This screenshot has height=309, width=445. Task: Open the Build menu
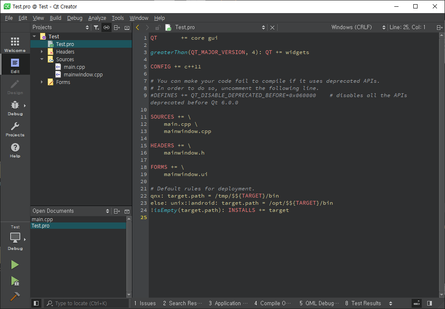55,18
